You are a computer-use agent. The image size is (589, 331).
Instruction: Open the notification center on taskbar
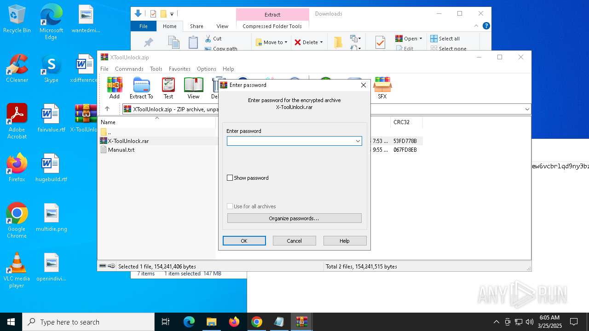coord(574,322)
